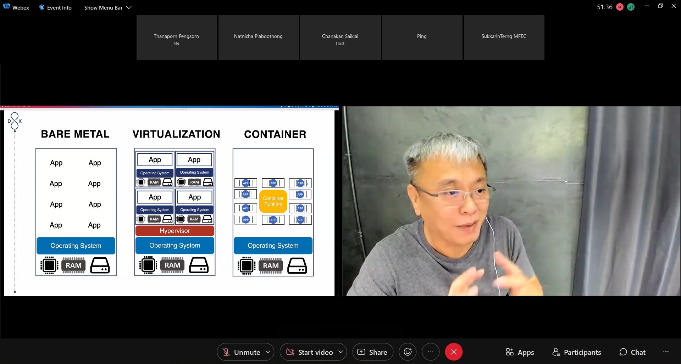Select Chanakan Saiklai host thumbnail
The height and width of the screenshot is (364, 681).
(x=340, y=38)
